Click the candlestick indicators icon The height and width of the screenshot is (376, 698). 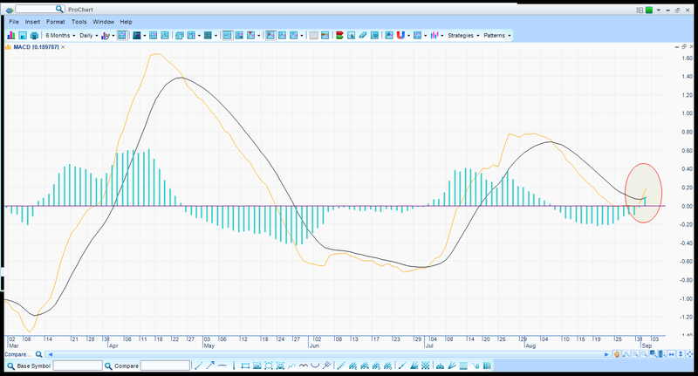click(x=435, y=35)
